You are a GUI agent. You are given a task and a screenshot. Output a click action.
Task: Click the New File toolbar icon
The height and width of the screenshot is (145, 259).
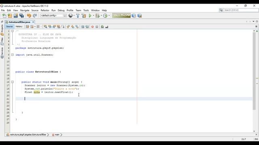pyautogui.click(x=4, y=16)
